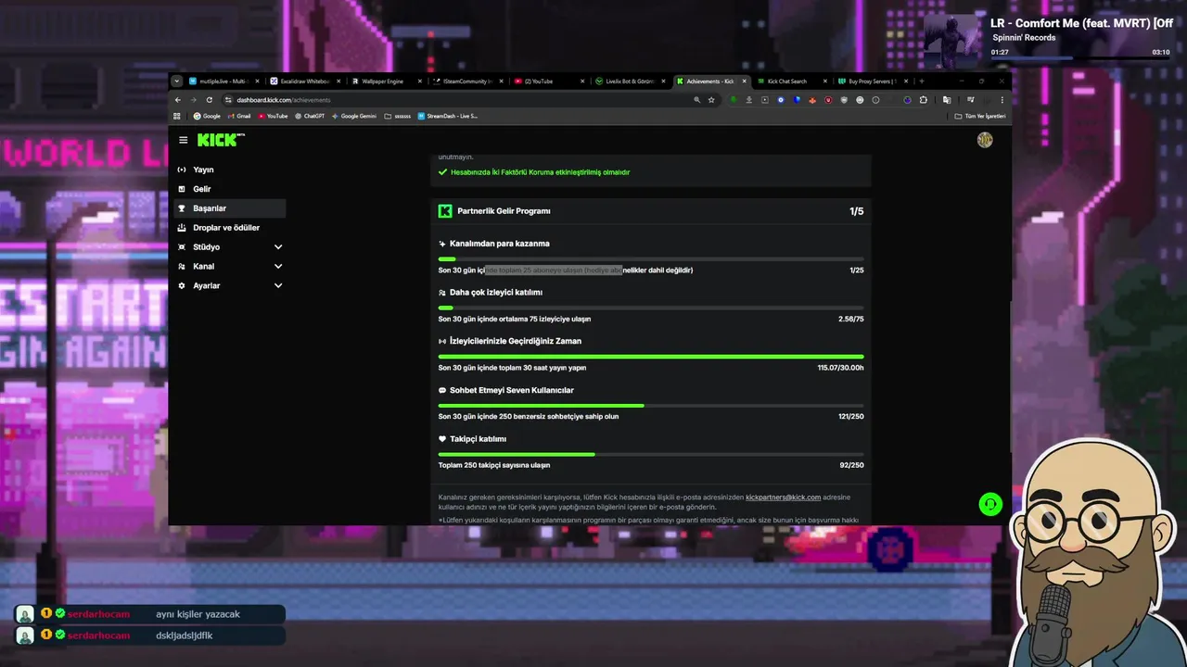Click the dashboard.kick.com address bar
The height and width of the screenshot is (667, 1187).
click(x=454, y=100)
